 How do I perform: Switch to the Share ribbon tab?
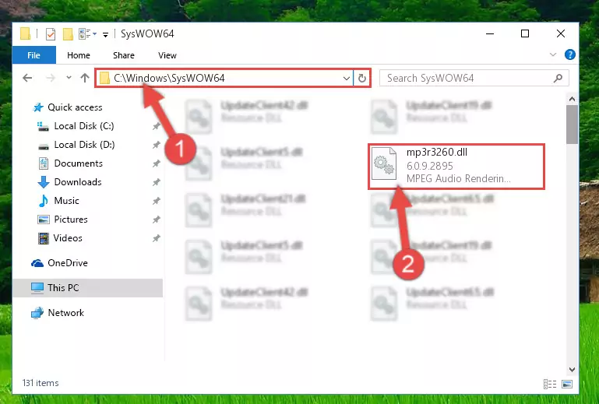coord(123,55)
